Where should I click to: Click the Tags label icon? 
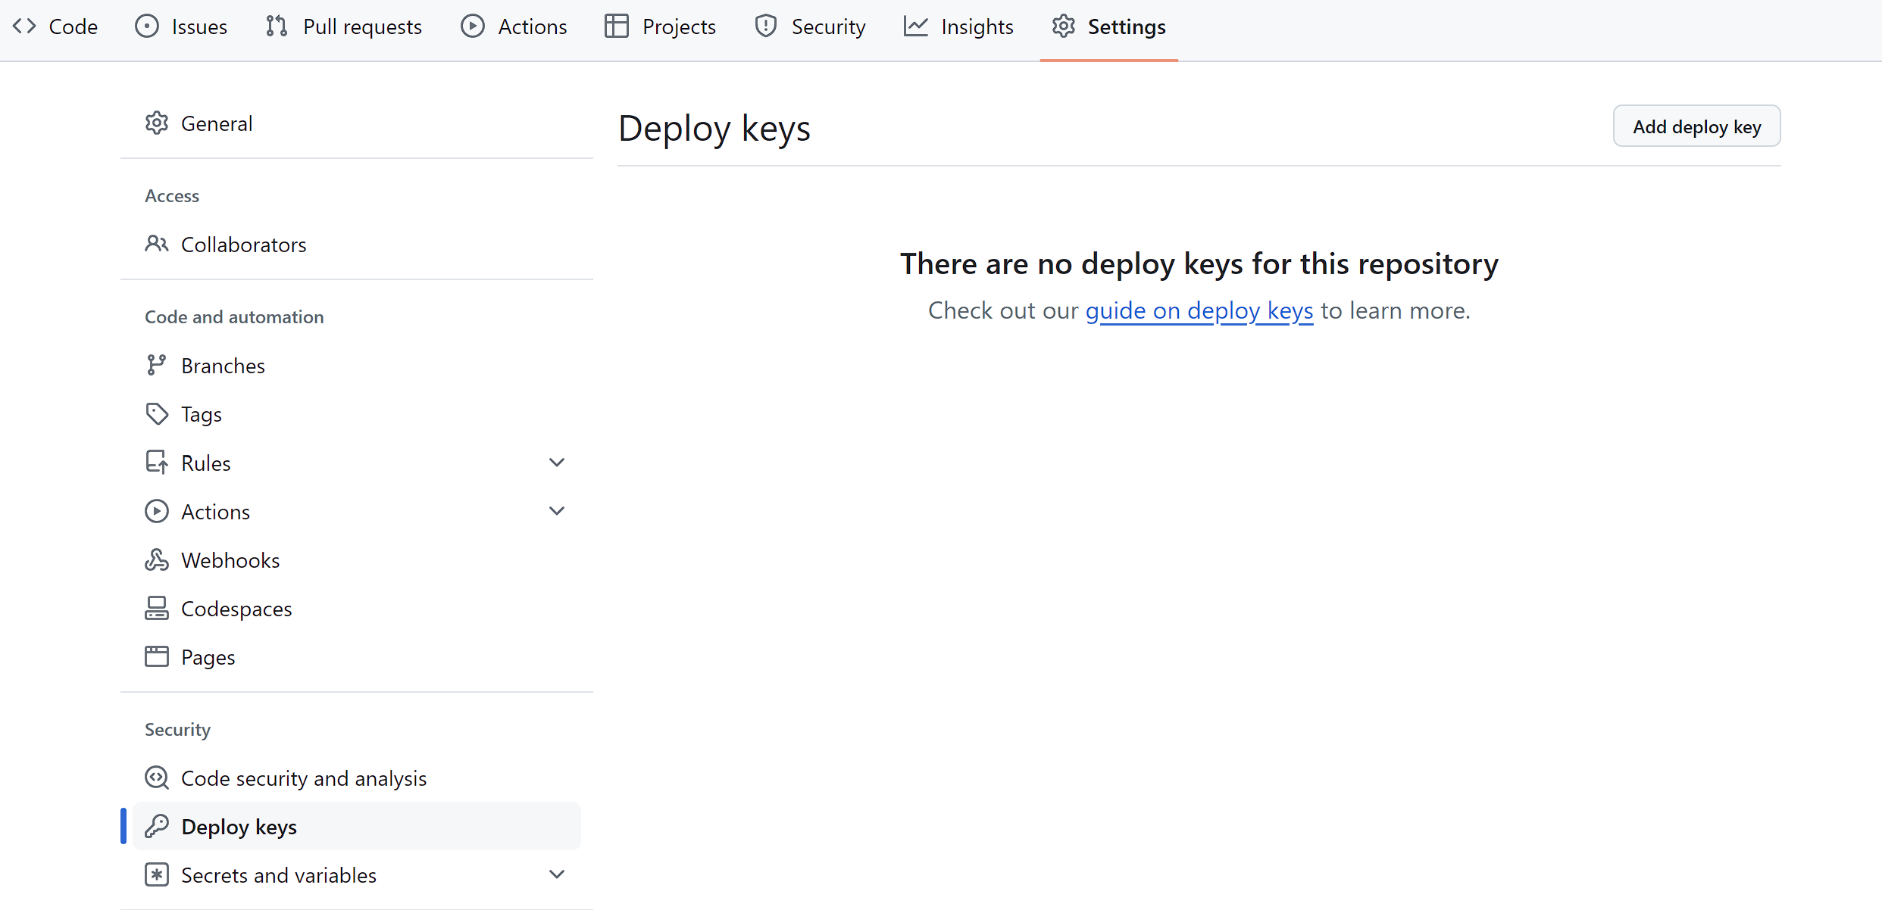pos(156,414)
